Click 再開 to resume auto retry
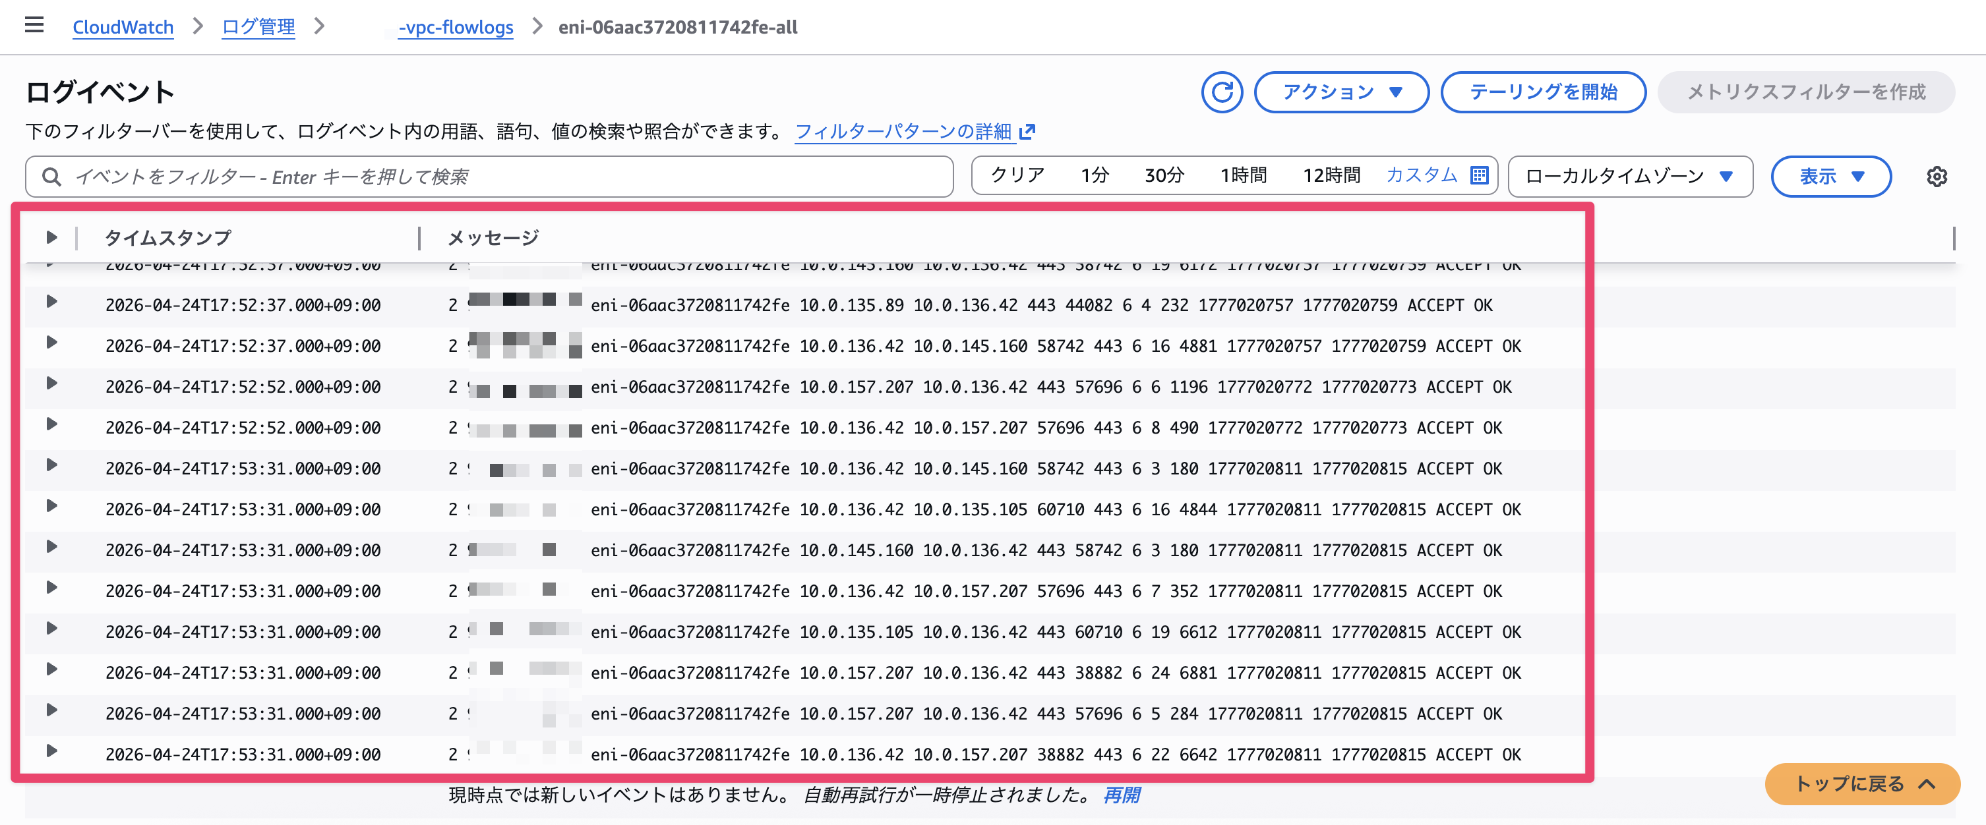This screenshot has width=1986, height=825. click(1122, 796)
